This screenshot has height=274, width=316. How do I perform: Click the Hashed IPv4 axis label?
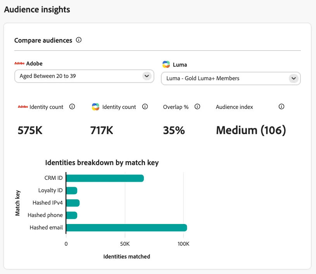pyautogui.click(x=48, y=203)
